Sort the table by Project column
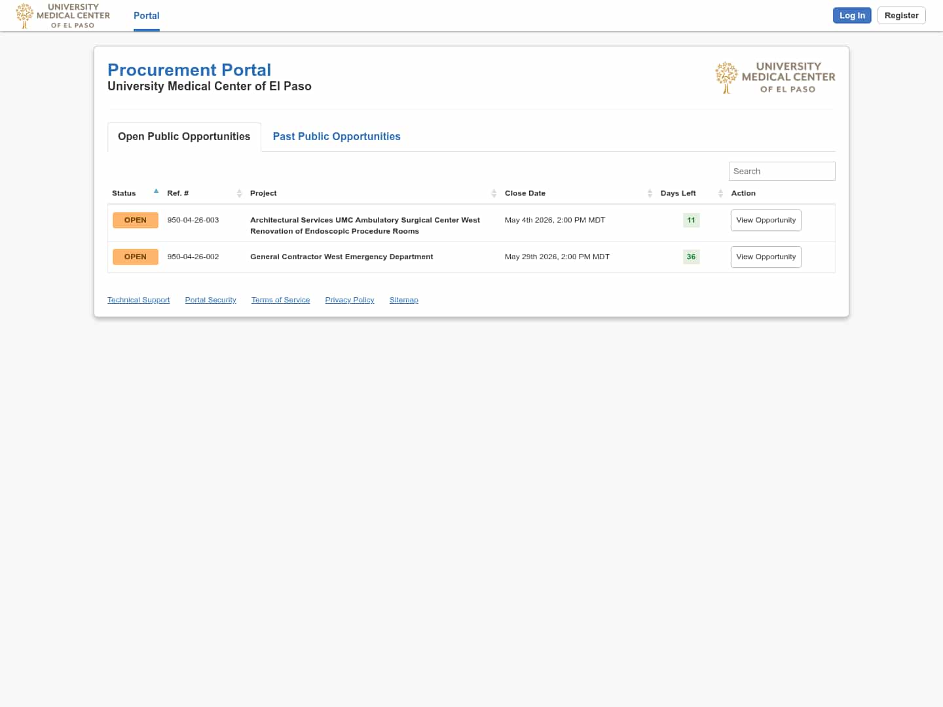 (494, 193)
